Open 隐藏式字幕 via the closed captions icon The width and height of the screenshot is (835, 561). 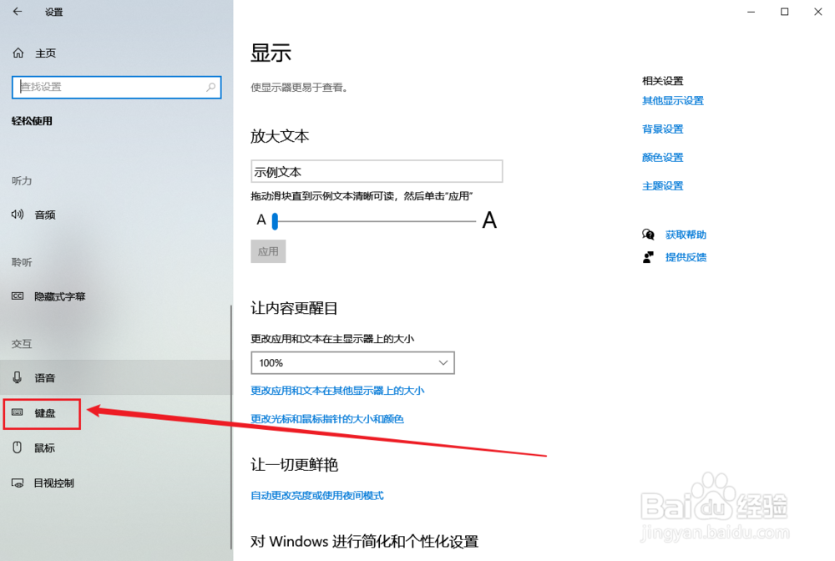[18, 296]
